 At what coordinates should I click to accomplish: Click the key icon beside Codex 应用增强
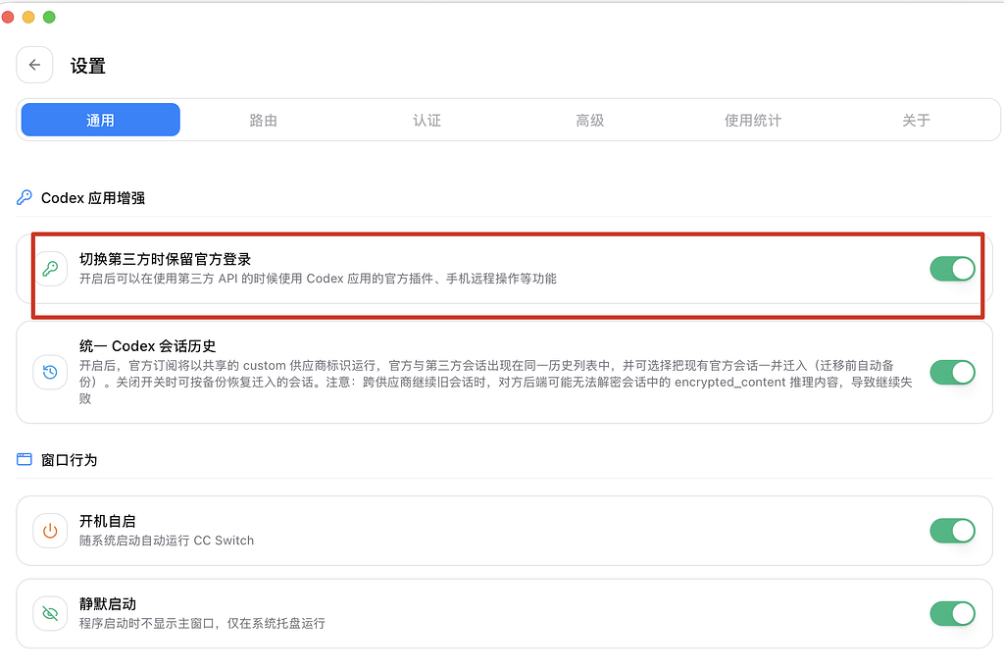pos(25,197)
